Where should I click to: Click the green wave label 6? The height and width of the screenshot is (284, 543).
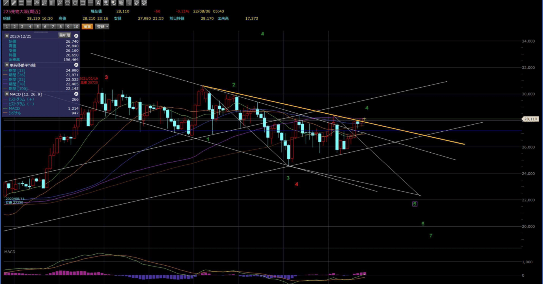point(423,224)
